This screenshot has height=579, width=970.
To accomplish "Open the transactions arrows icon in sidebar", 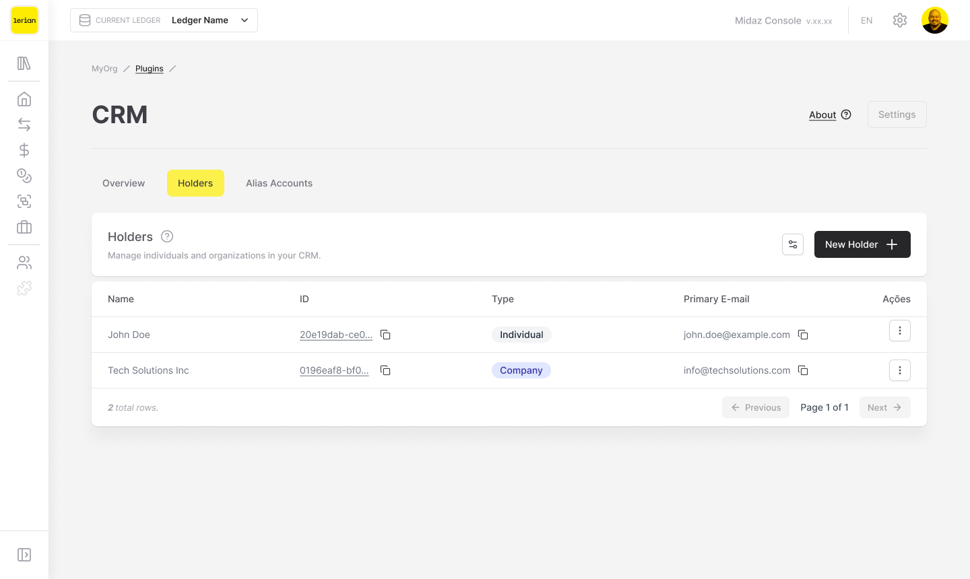I will [24, 125].
